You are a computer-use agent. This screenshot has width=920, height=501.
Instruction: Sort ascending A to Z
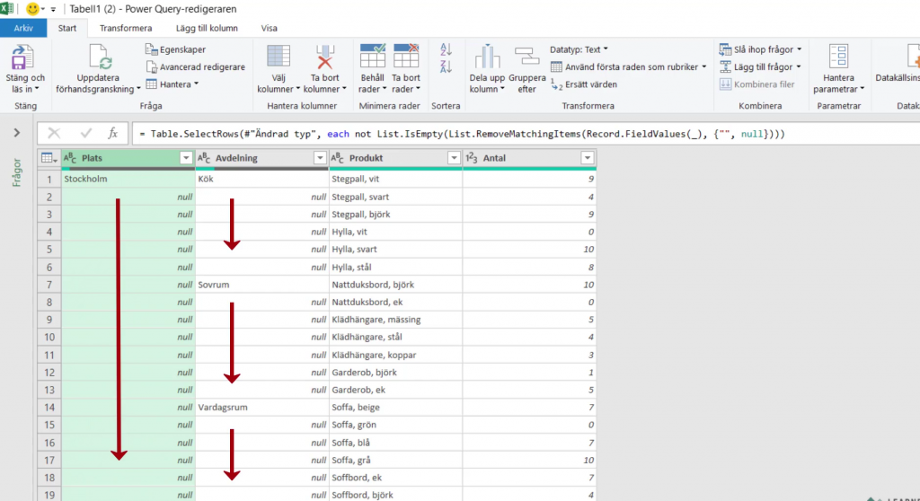[446, 50]
